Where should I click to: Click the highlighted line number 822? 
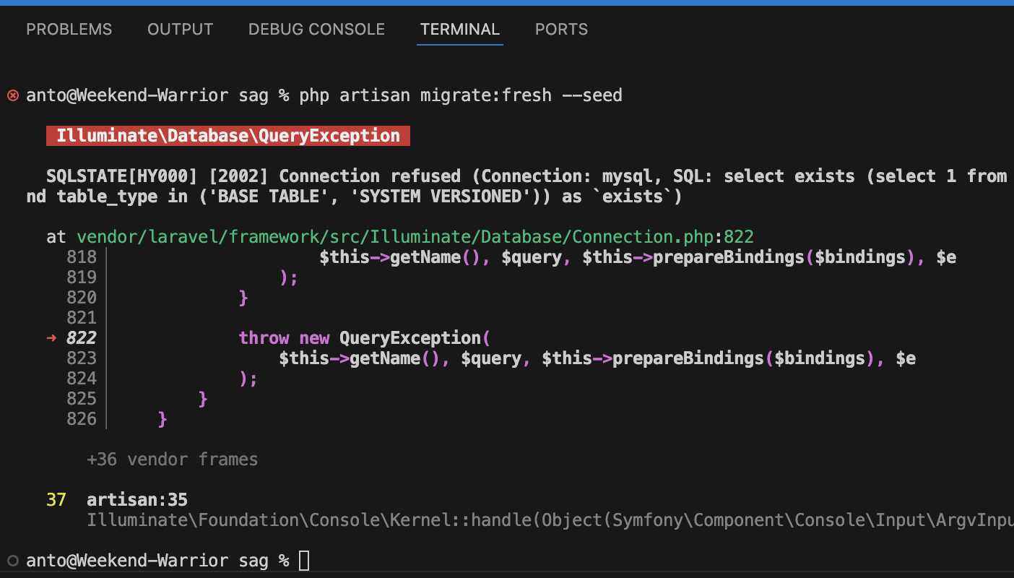click(x=82, y=338)
